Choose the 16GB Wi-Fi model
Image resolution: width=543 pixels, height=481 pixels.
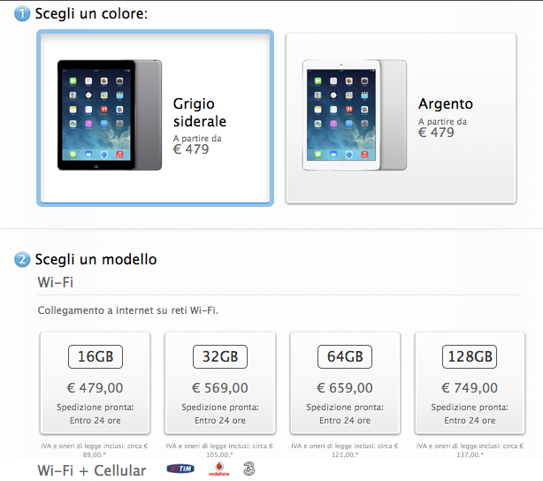(x=96, y=383)
